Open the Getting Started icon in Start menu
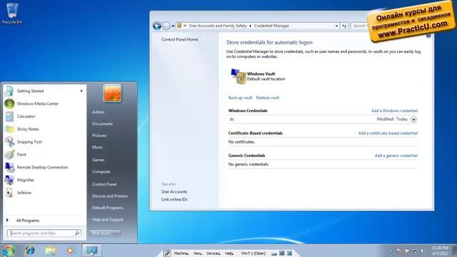 (9, 91)
